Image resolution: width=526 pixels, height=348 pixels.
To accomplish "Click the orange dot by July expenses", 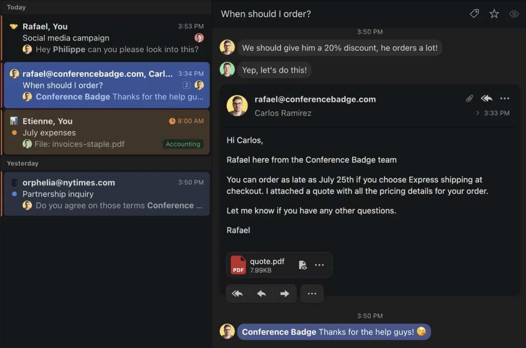I will (x=14, y=133).
